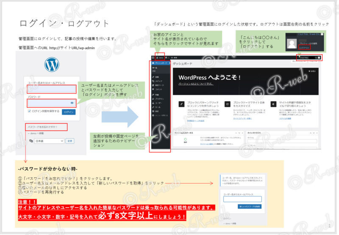The width and height of the screenshot is (339, 235).
Task: Click the house icon site name in admin bar
Action: 160,58
